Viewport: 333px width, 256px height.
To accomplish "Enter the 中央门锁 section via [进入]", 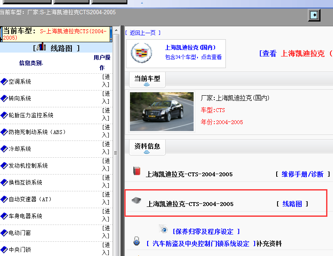I will [x=106, y=249].
